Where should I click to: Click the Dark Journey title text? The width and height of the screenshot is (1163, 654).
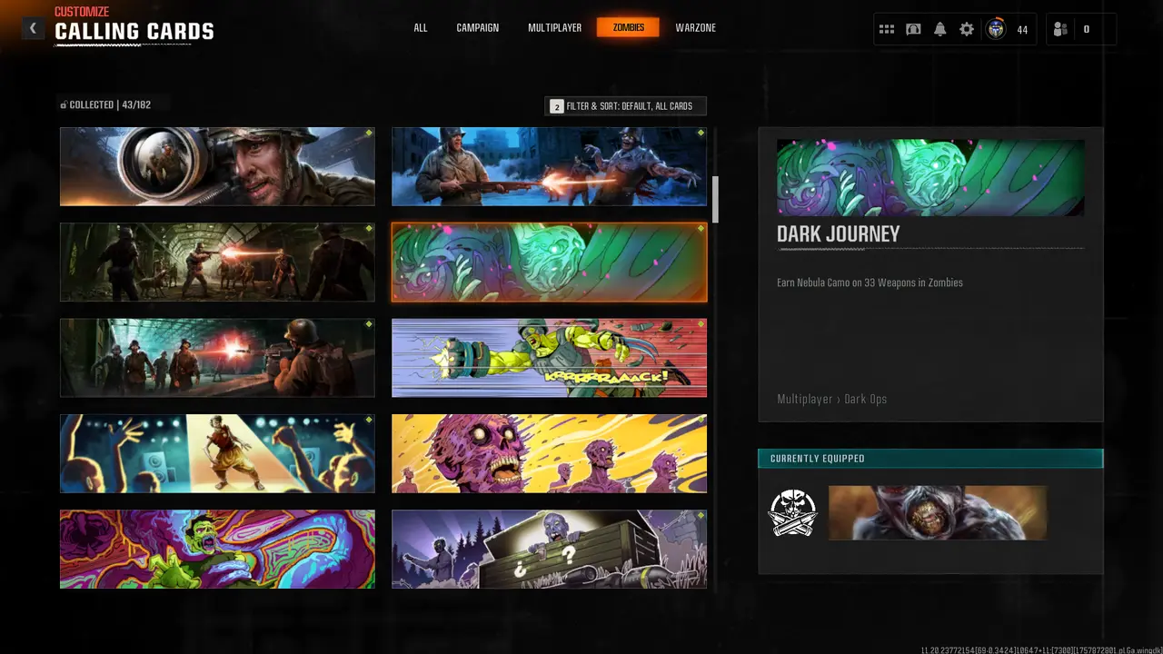(839, 234)
